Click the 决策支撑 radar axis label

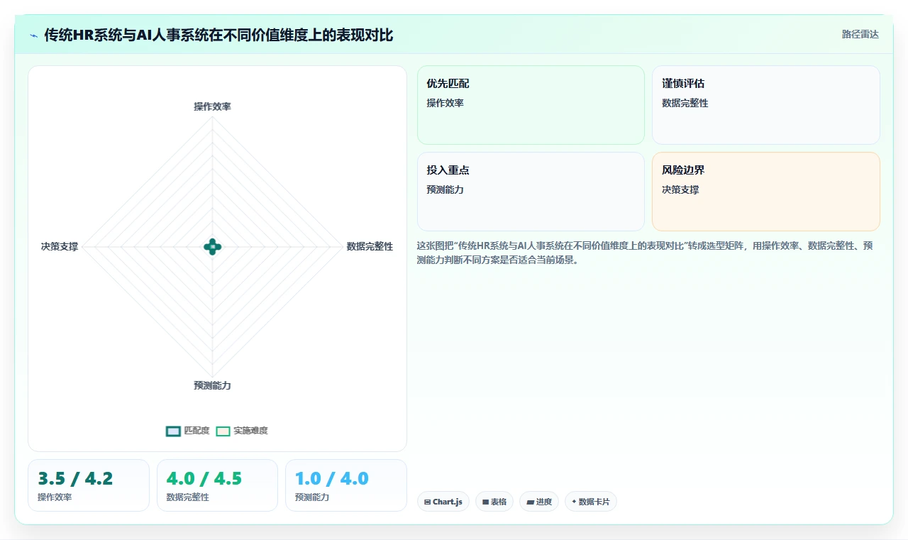click(x=60, y=246)
